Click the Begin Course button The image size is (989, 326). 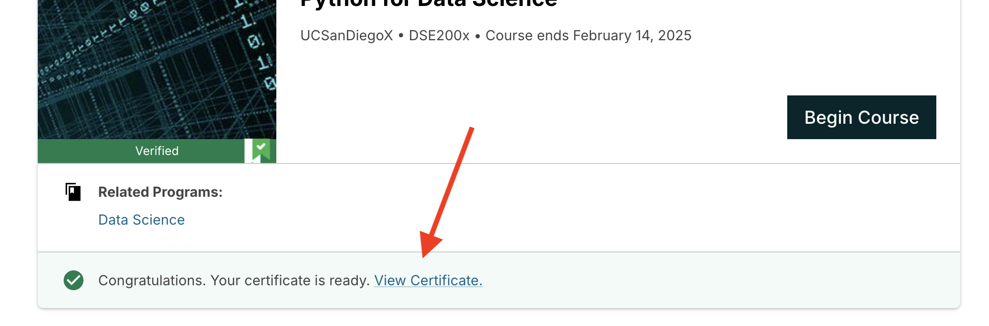[861, 117]
